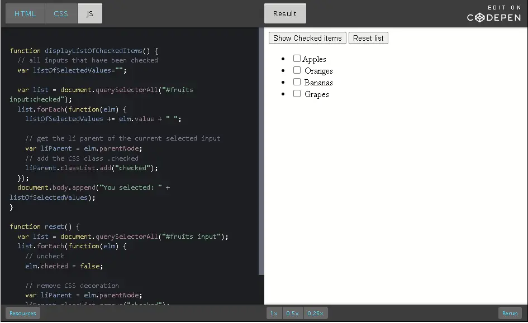This screenshot has height=323, width=528.
Task: Click the Grapes label text
Action: click(317, 94)
